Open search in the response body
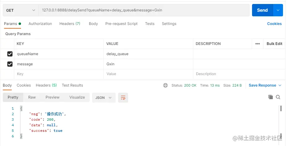This screenshot has height=146, width=287. click(278, 97)
